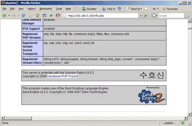Image resolution: width=192 pixels, height=126 pixels.
Task: Click the red round toolbar icon
Action: [58, 15]
